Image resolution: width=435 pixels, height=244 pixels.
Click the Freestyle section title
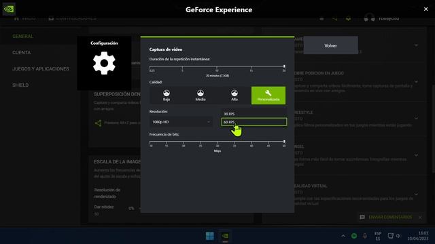(304, 113)
